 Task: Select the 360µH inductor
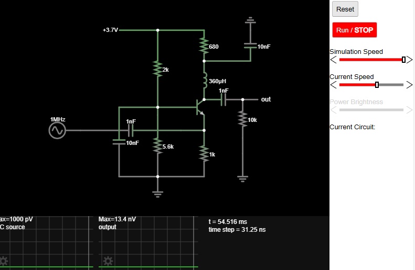tap(205, 80)
